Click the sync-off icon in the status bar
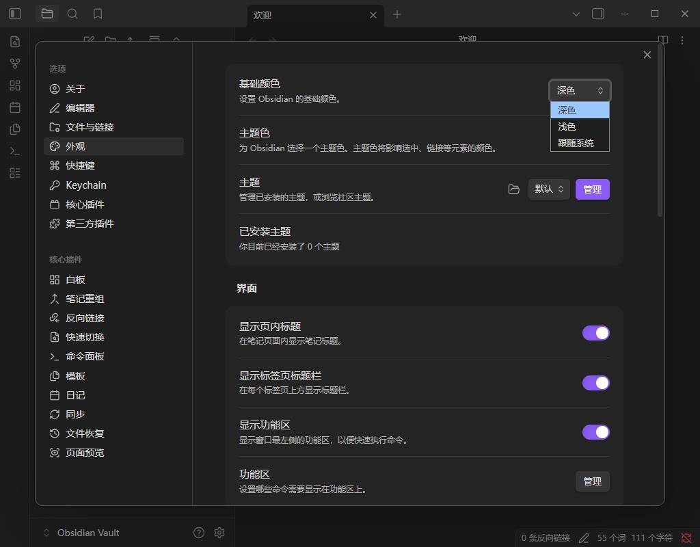Screen dimensions: 700x547 [686, 537]
